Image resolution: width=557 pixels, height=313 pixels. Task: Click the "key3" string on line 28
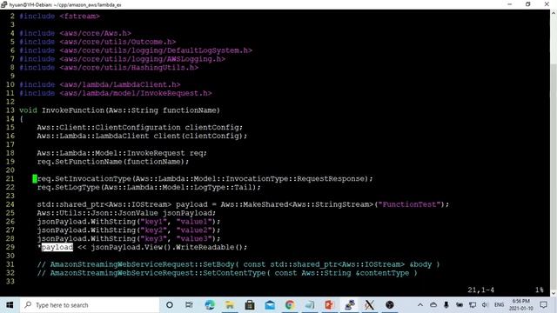pyautogui.click(x=153, y=239)
